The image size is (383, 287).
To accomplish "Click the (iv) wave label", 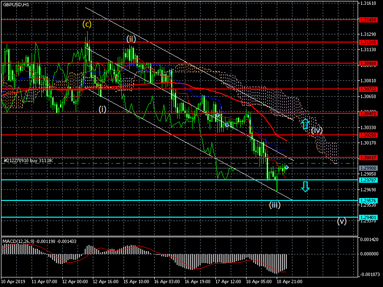I will (317, 131).
